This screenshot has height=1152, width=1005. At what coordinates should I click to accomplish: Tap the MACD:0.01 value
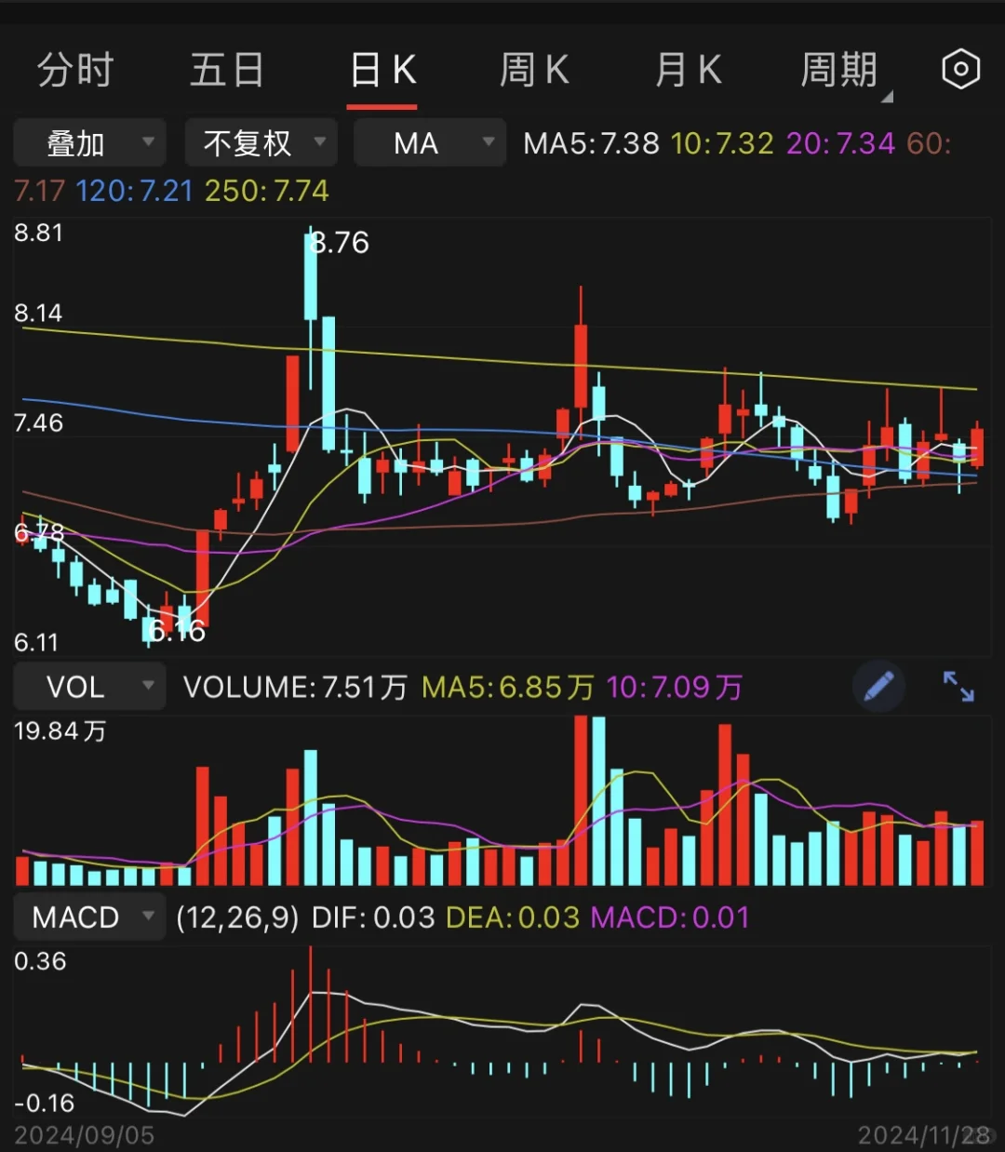[x=670, y=918]
